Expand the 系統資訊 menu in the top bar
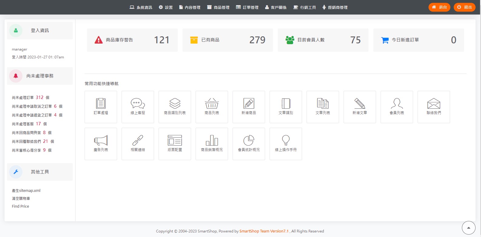Image resolution: width=481 pixels, height=237 pixels. pyautogui.click(x=141, y=7)
